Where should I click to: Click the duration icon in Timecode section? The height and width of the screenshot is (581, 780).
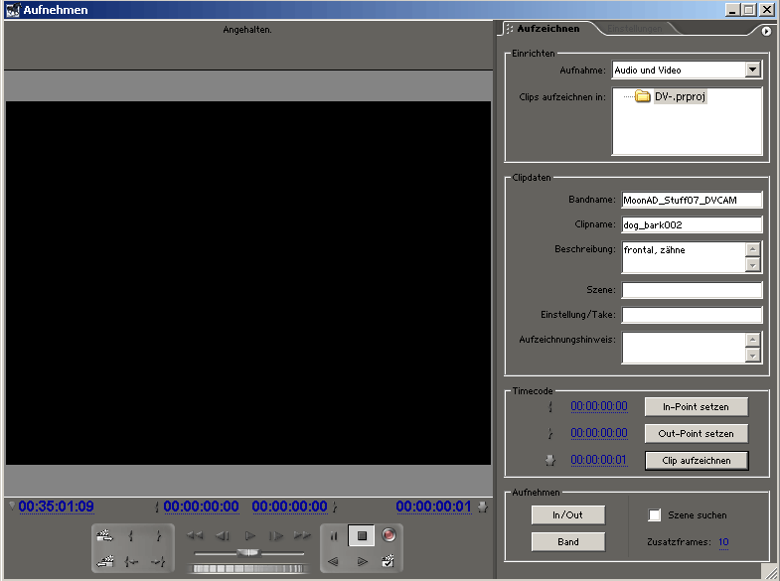[x=550, y=460]
